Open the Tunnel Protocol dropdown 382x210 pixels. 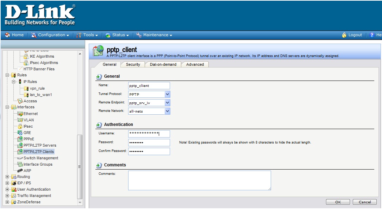pos(167,94)
